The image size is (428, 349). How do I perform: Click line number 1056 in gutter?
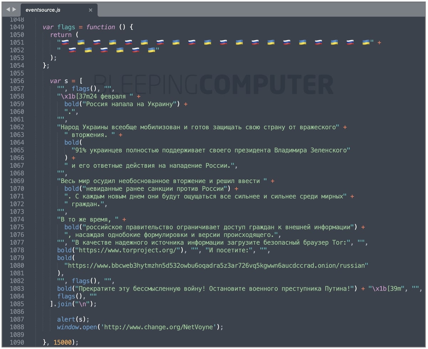point(17,81)
